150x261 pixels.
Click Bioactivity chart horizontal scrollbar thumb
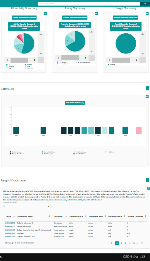(20, 60)
